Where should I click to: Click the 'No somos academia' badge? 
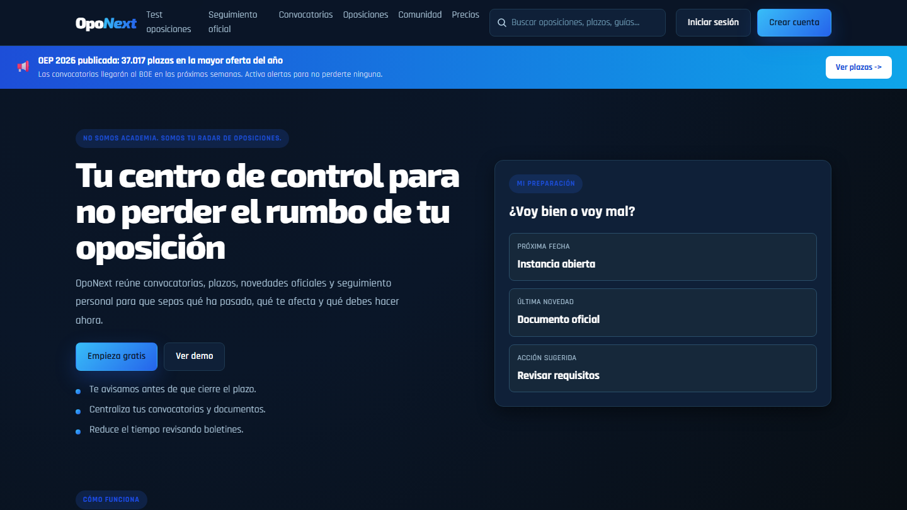pyautogui.click(x=182, y=139)
